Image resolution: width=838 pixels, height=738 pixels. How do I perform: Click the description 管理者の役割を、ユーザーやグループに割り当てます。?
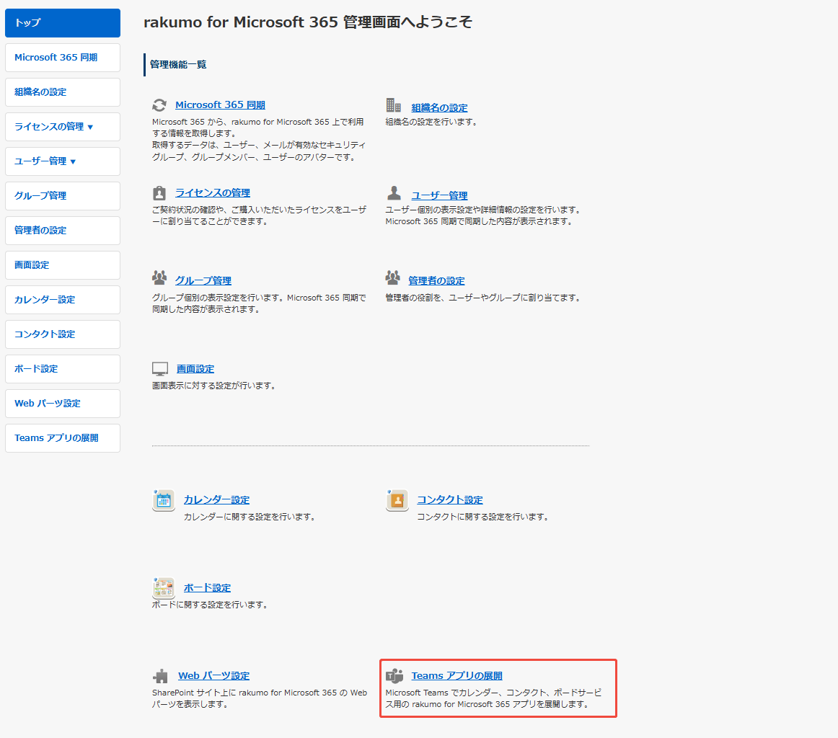point(484,298)
